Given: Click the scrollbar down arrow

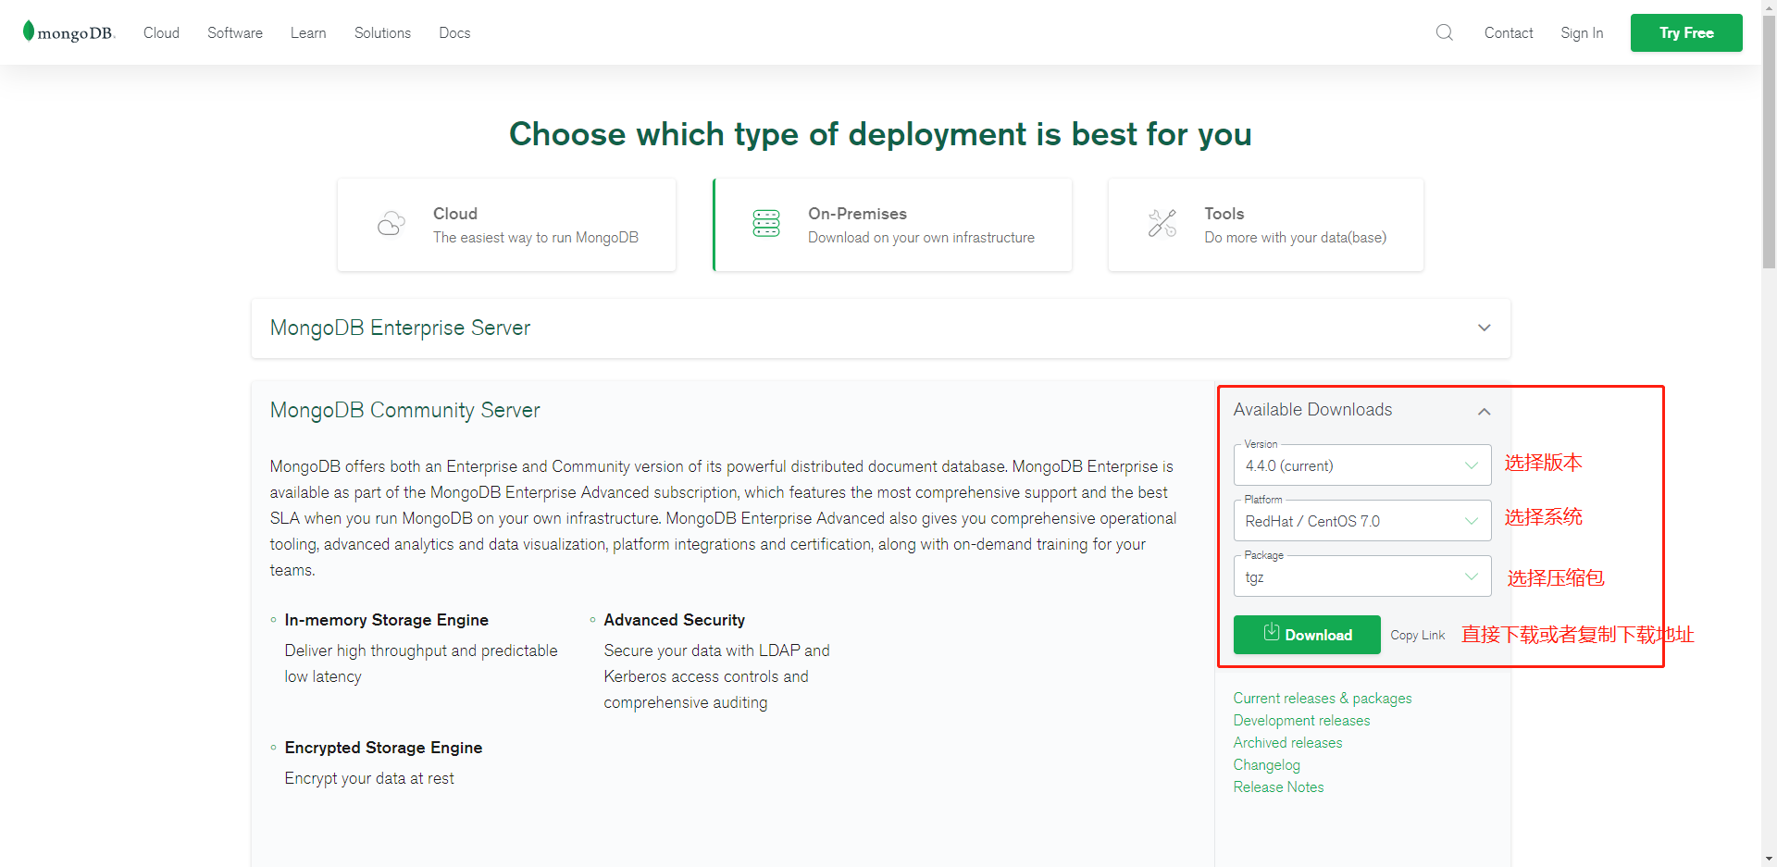Looking at the screenshot, I should [x=1769, y=859].
